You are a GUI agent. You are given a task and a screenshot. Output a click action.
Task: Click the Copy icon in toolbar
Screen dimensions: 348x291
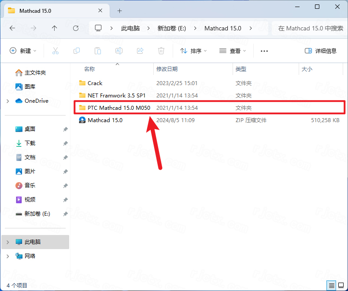coord(77,51)
